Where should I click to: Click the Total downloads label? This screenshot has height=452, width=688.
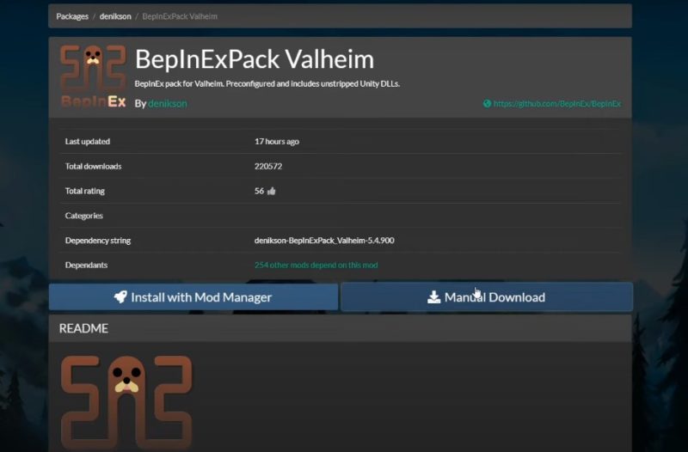pyautogui.click(x=93, y=166)
